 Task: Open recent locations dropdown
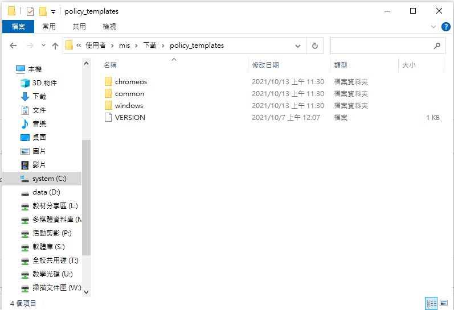tap(43, 45)
